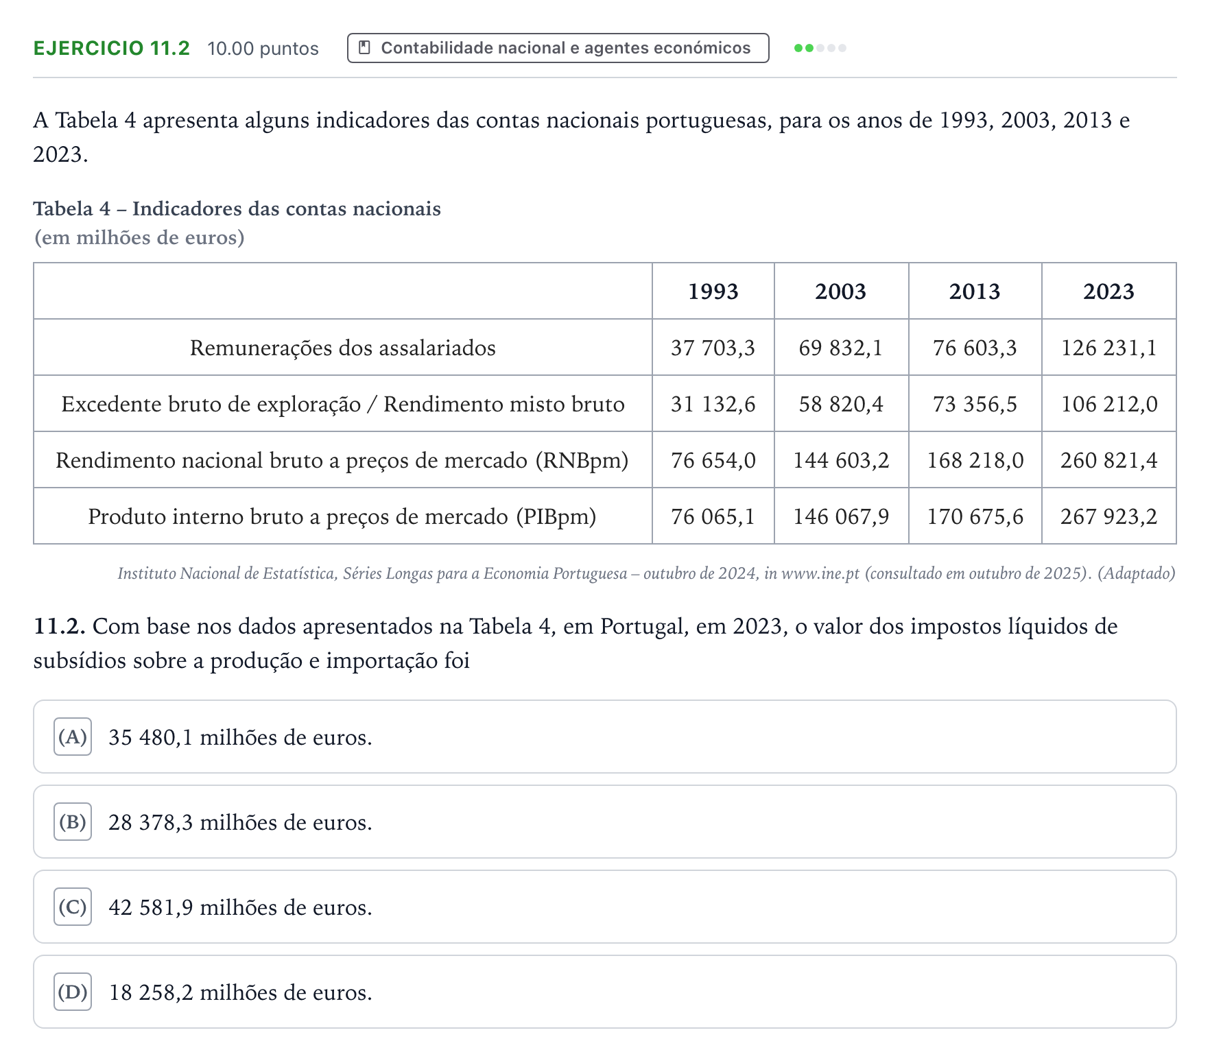Select option B, 28 378,3 milhões de euros
This screenshot has height=1063, width=1210.
(x=605, y=822)
